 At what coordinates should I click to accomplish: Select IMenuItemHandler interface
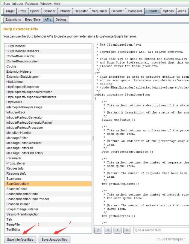point(48,133)
